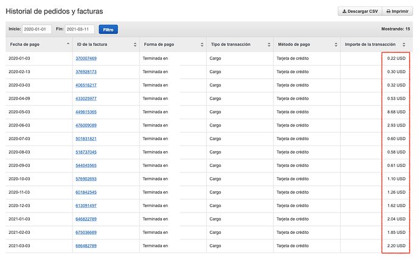Screen dimensions: 420x260
Task: Open invoice 476009089
Action: pyautogui.click(x=86, y=125)
